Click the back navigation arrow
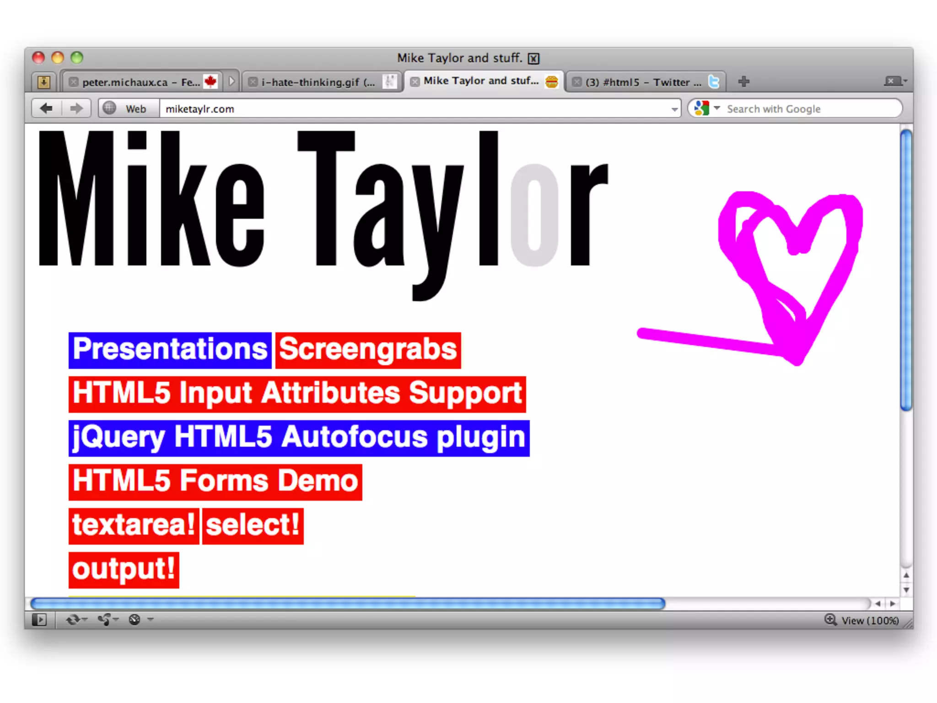 coord(46,108)
